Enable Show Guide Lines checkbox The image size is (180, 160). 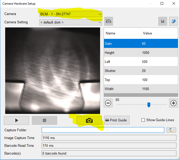tap(143, 120)
